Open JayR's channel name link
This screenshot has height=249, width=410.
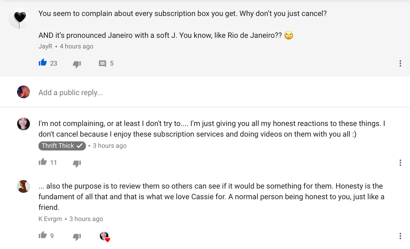[45, 46]
